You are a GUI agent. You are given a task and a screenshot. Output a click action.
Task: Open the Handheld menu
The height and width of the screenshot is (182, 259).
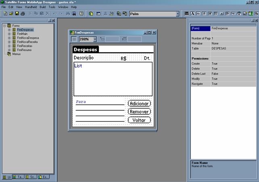pyautogui.click(x=31, y=7)
